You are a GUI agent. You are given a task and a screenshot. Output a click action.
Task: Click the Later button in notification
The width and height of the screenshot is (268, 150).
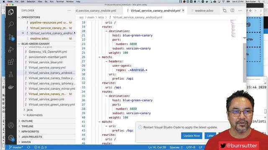[x=210, y=136]
